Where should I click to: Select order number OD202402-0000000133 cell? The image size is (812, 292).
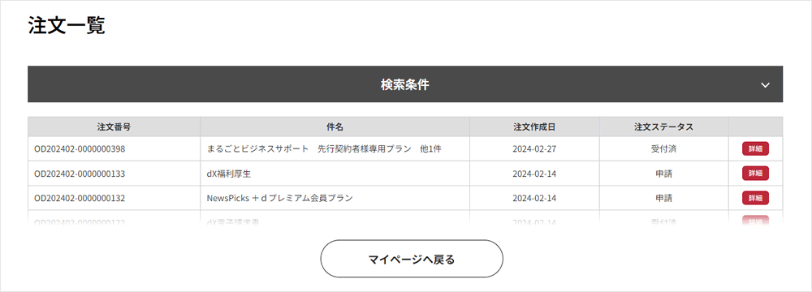click(x=114, y=174)
